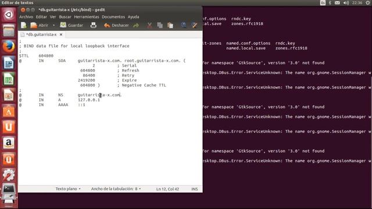The image size is (372, 209).
Task: Click the 127.0.0.1 address in editor
Action: (x=89, y=100)
